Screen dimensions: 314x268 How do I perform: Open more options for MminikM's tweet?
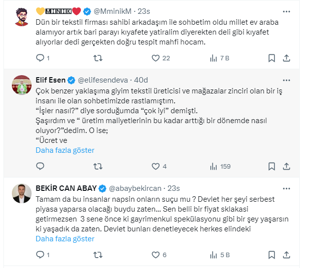click(x=287, y=11)
